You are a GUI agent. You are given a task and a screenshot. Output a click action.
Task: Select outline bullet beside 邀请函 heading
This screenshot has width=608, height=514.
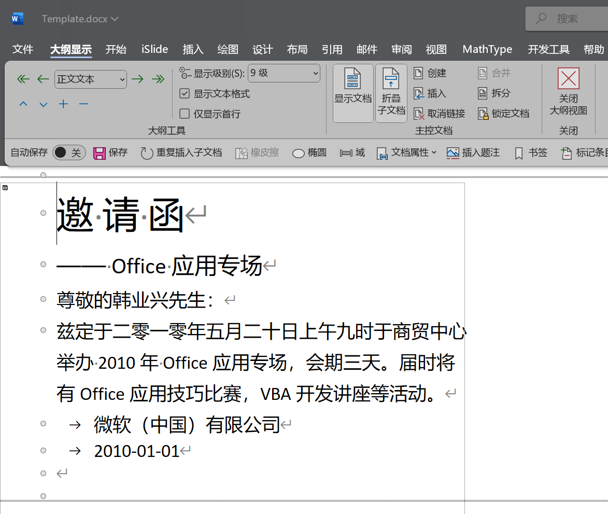[44, 213]
